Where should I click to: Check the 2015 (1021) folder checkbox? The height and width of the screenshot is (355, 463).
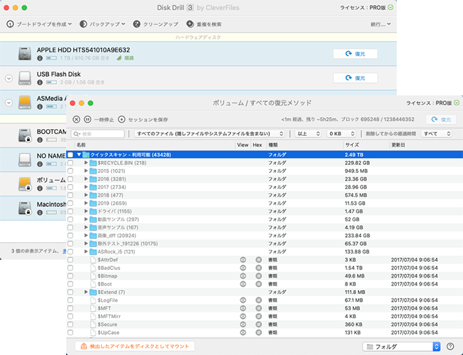[70, 171]
